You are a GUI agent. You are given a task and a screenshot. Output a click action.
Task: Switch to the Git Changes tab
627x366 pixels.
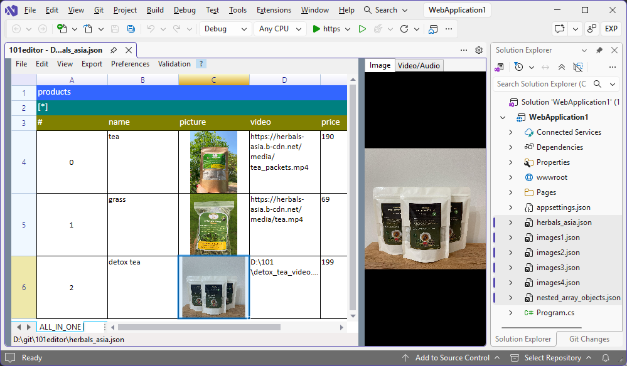(589, 339)
